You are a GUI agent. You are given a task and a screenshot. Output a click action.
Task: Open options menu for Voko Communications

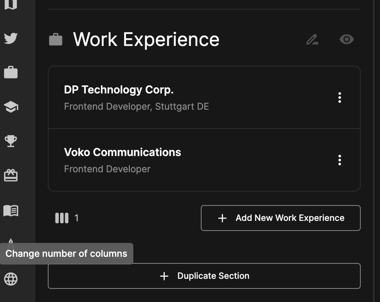[x=340, y=160]
